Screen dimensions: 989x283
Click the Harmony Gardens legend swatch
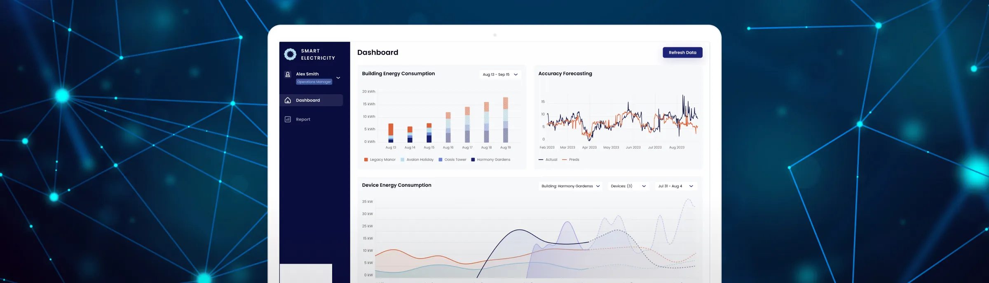tap(473, 160)
